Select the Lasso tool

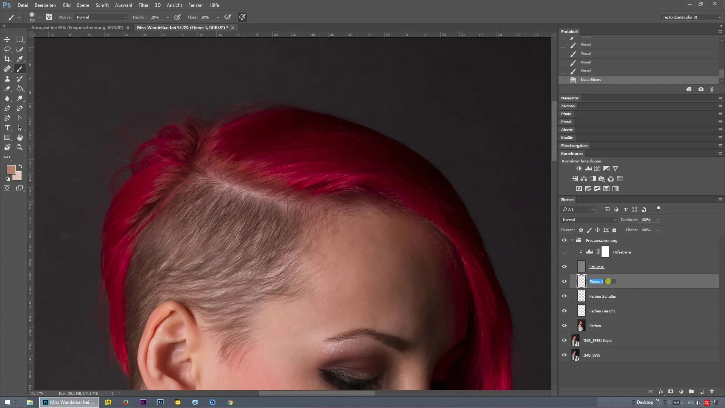tap(7, 49)
